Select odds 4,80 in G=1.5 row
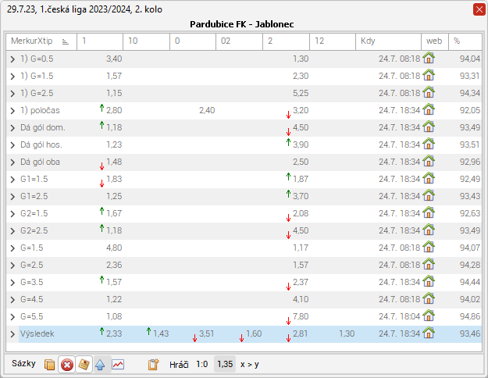The height and width of the screenshot is (378, 488). pos(114,248)
